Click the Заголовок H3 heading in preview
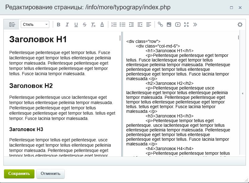The width and height of the screenshot is (249, 183). click(26, 129)
